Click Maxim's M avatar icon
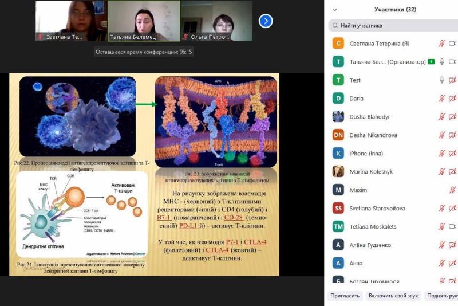The height and width of the screenshot is (306, 458). tap(338, 190)
